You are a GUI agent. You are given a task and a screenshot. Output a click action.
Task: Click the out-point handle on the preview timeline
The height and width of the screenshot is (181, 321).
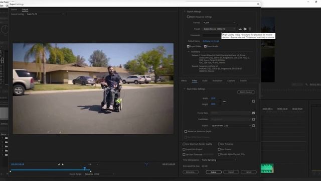pyautogui.click(x=90, y=171)
